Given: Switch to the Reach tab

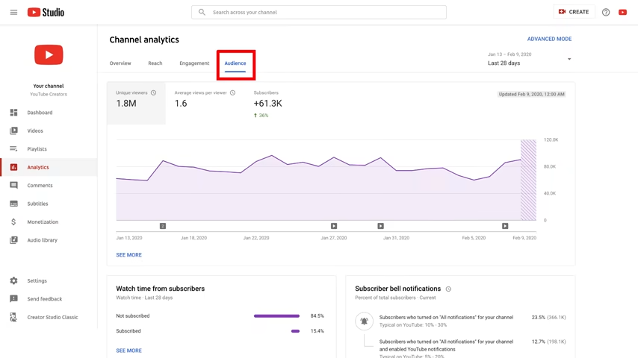Looking at the screenshot, I should click(x=155, y=63).
